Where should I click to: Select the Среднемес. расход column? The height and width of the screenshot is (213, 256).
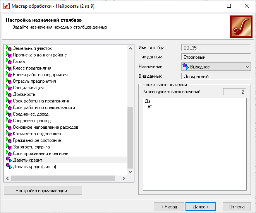32,121
